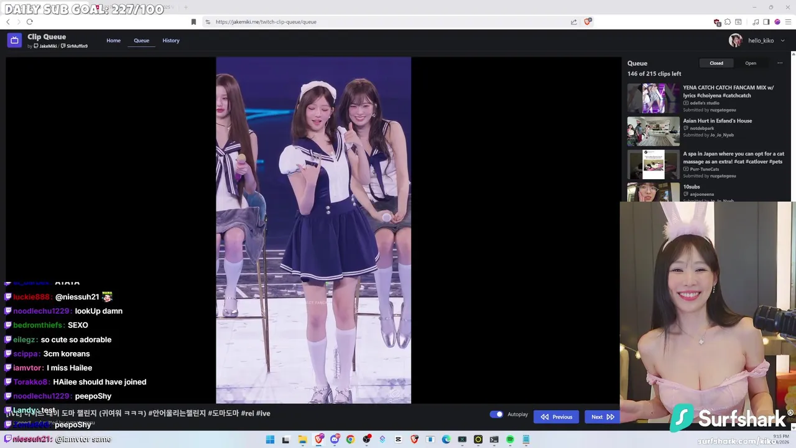Reload the page with the refresh icon
The image size is (796, 448).
pyautogui.click(x=29, y=22)
